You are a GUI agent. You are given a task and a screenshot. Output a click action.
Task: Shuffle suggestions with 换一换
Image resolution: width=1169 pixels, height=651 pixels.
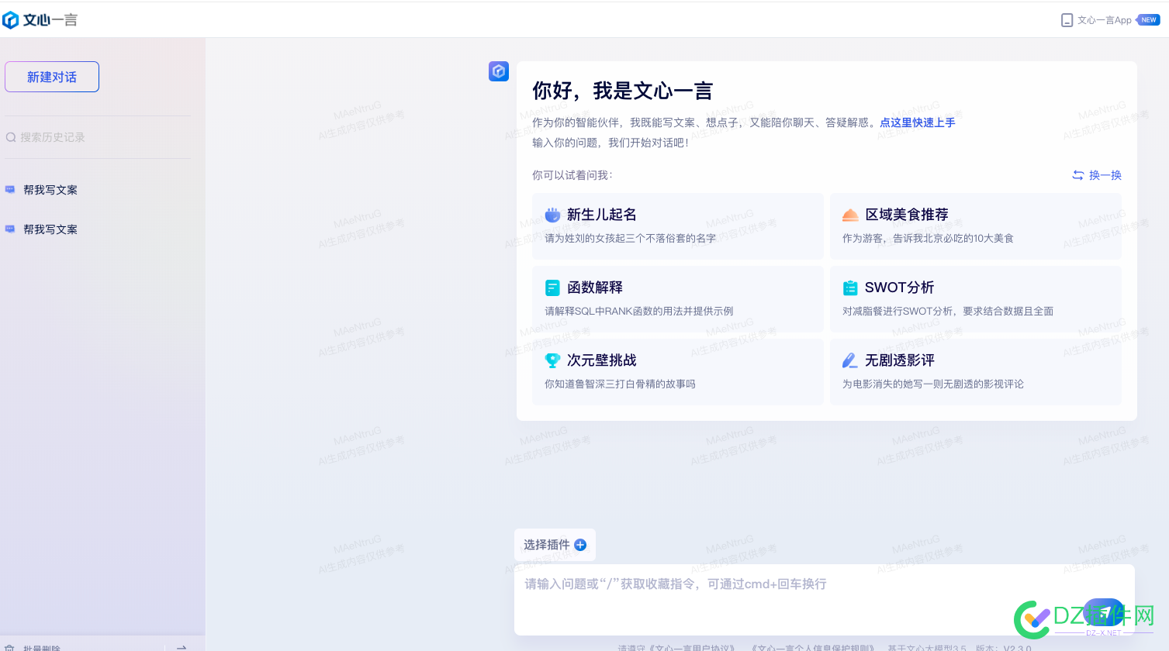pyautogui.click(x=1097, y=175)
